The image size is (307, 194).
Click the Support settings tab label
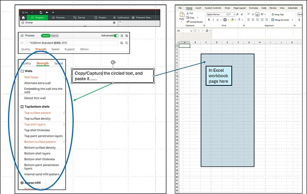pos(69,49)
